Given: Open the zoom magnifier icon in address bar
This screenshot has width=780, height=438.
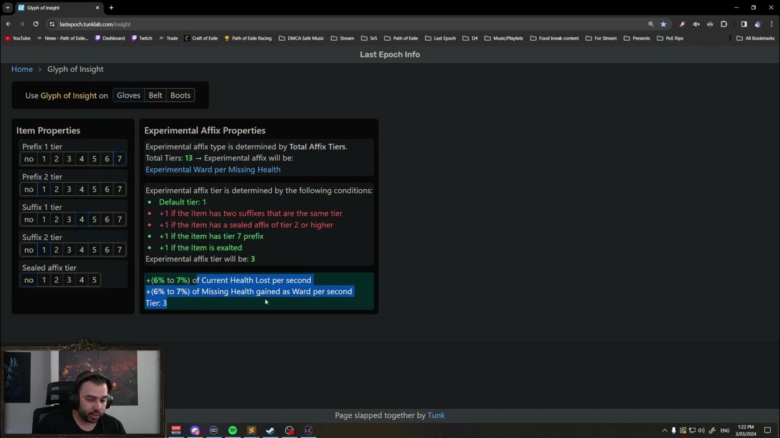Looking at the screenshot, I should pos(651,24).
